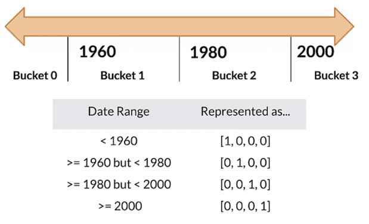Click the [1, 0, 0, 0] vector

246,141
